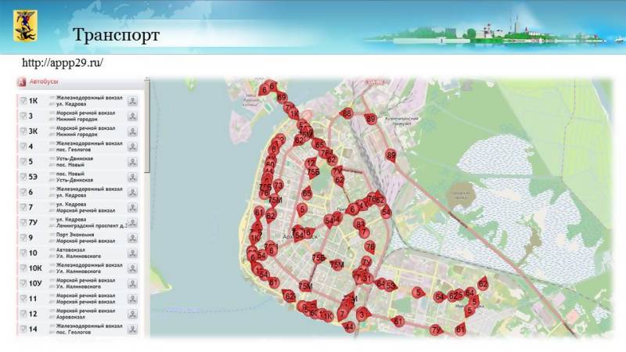Click the red Автобусы bus icon
Screen dimensions: 626x352
point(22,82)
